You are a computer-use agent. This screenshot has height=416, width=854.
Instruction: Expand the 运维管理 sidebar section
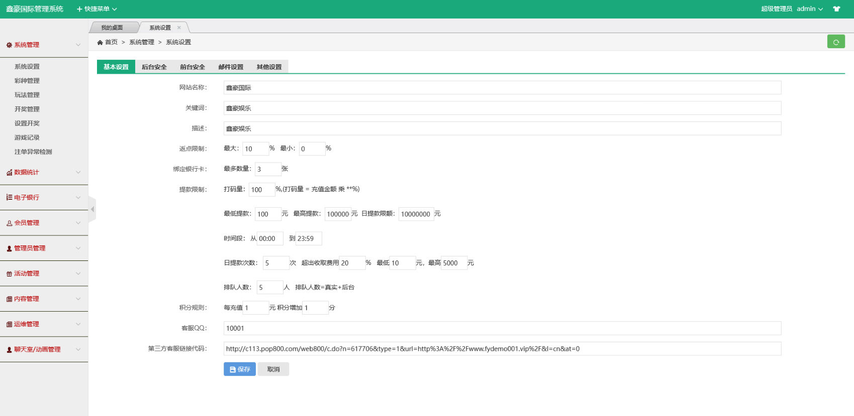(x=44, y=324)
